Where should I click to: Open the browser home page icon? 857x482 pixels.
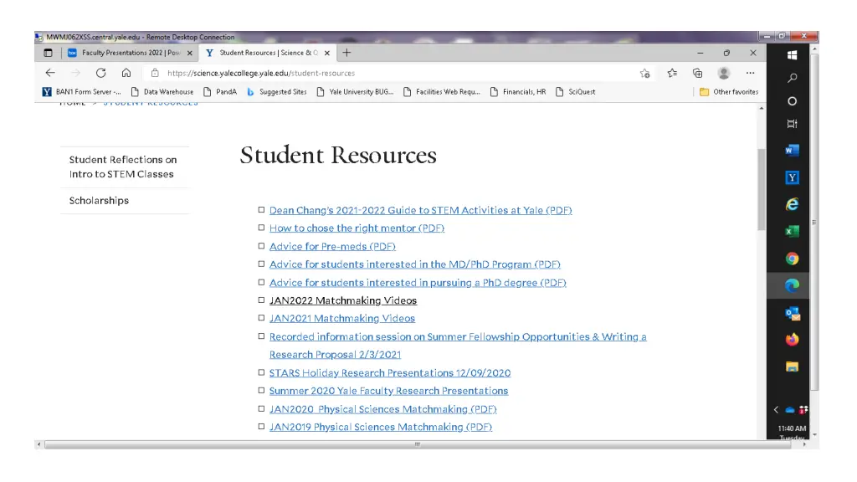click(126, 73)
